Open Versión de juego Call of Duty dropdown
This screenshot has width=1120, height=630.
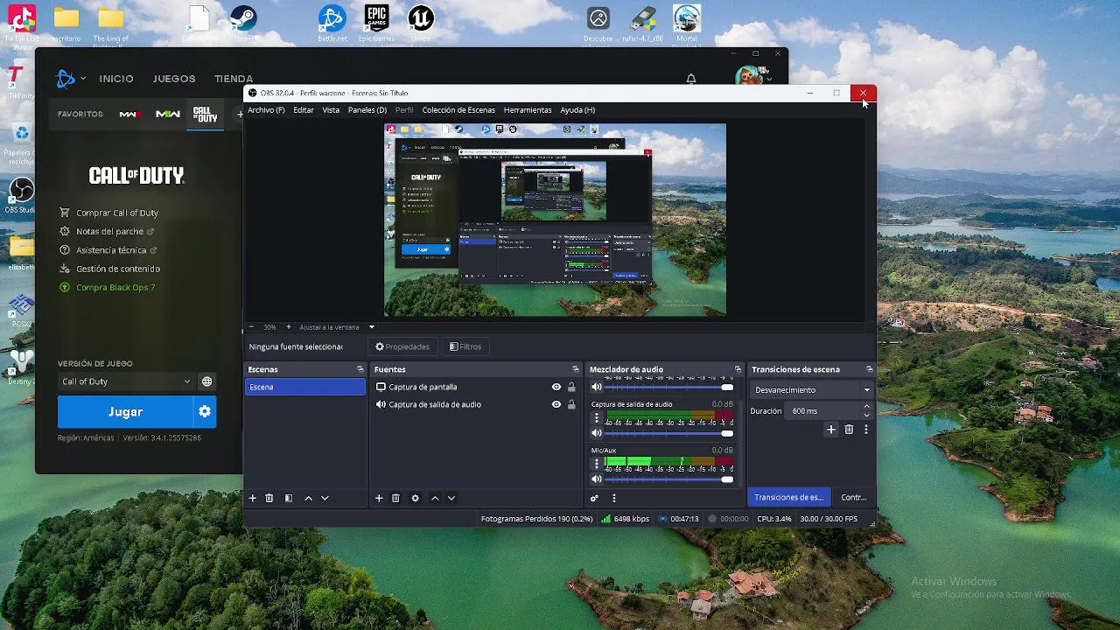(x=126, y=381)
